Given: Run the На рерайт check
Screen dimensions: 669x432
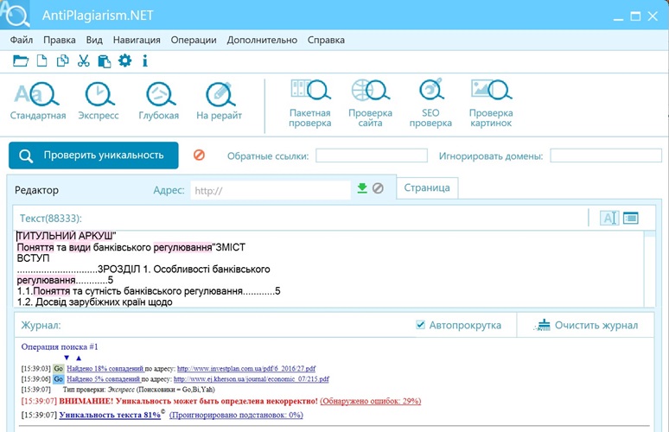Looking at the screenshot, I should click(x=220, y=100).
